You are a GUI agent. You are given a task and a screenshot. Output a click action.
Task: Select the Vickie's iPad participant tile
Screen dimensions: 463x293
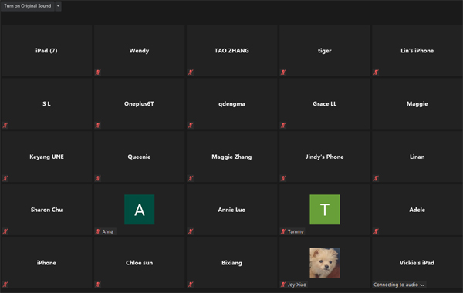tap(417, 263)
